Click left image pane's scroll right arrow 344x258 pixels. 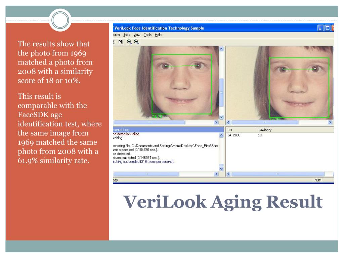click(216, 122)
